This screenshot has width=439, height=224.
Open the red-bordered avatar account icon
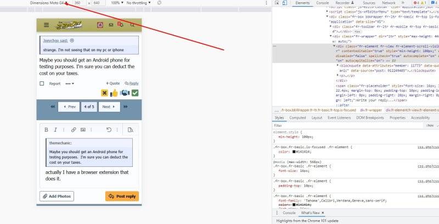100,25
